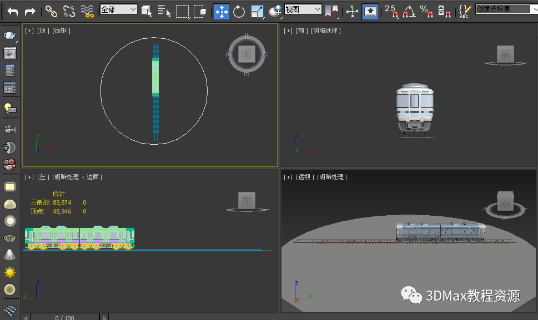The image size is (538, 320).
Task: Toggle the Angle Snap button
Action: [409, 11]
